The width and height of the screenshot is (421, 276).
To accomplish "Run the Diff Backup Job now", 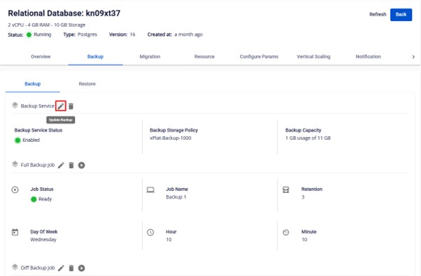I will click(x=82, y=268).
